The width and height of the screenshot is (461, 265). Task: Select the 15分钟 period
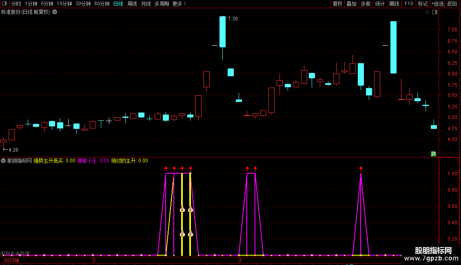[64, 4]
